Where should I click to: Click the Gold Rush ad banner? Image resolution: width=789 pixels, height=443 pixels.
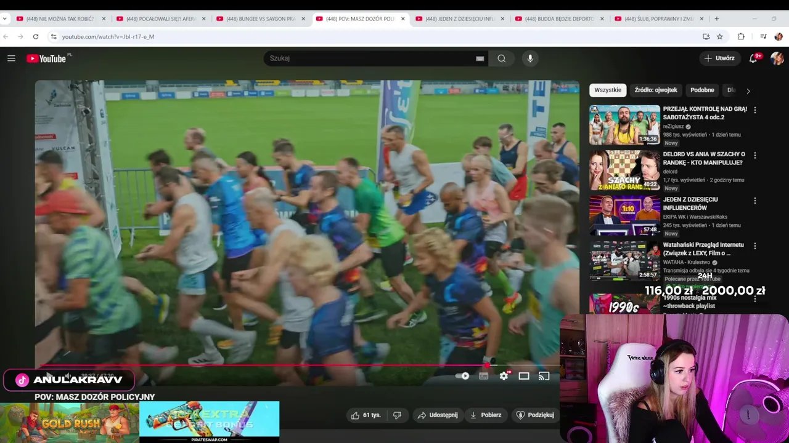(70, 422)
